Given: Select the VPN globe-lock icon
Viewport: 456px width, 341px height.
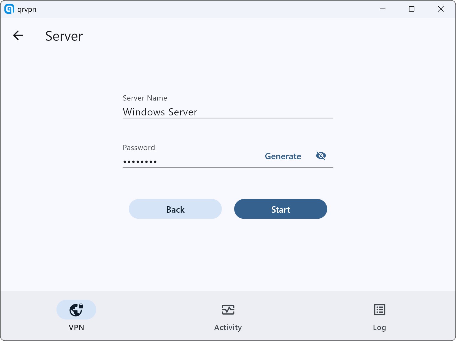Looking at the screenshot, I should 76,310.
